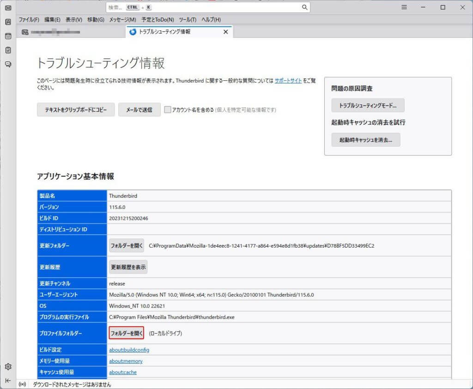This screenshot has height=389, width=473.
Task: Open the Address Book sidebar icon
Action: (8, 22)
